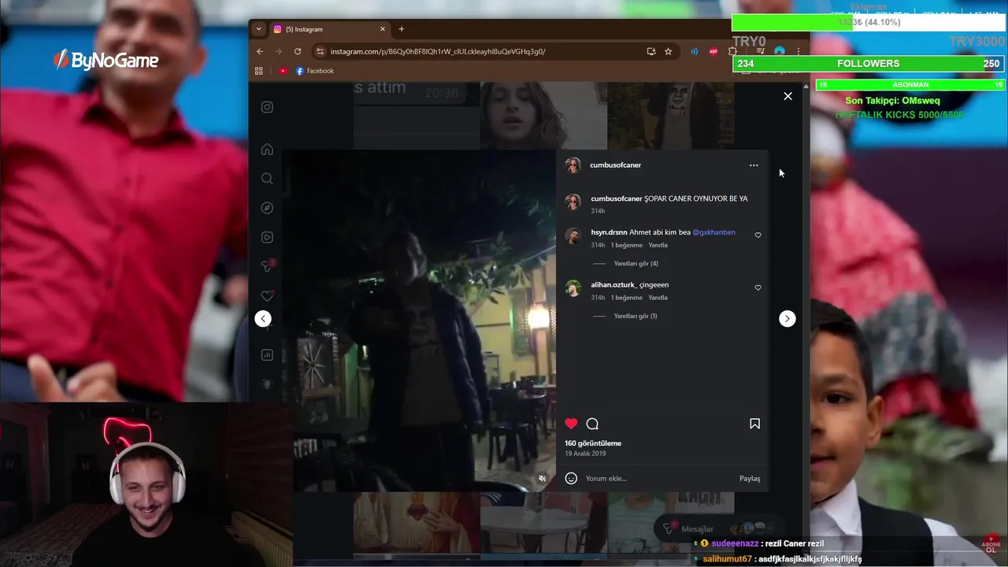Open dashboard chart icon in sidebar
This screenshot has height=567, width=1008.
pyautogui.click(x=267, y=355)
